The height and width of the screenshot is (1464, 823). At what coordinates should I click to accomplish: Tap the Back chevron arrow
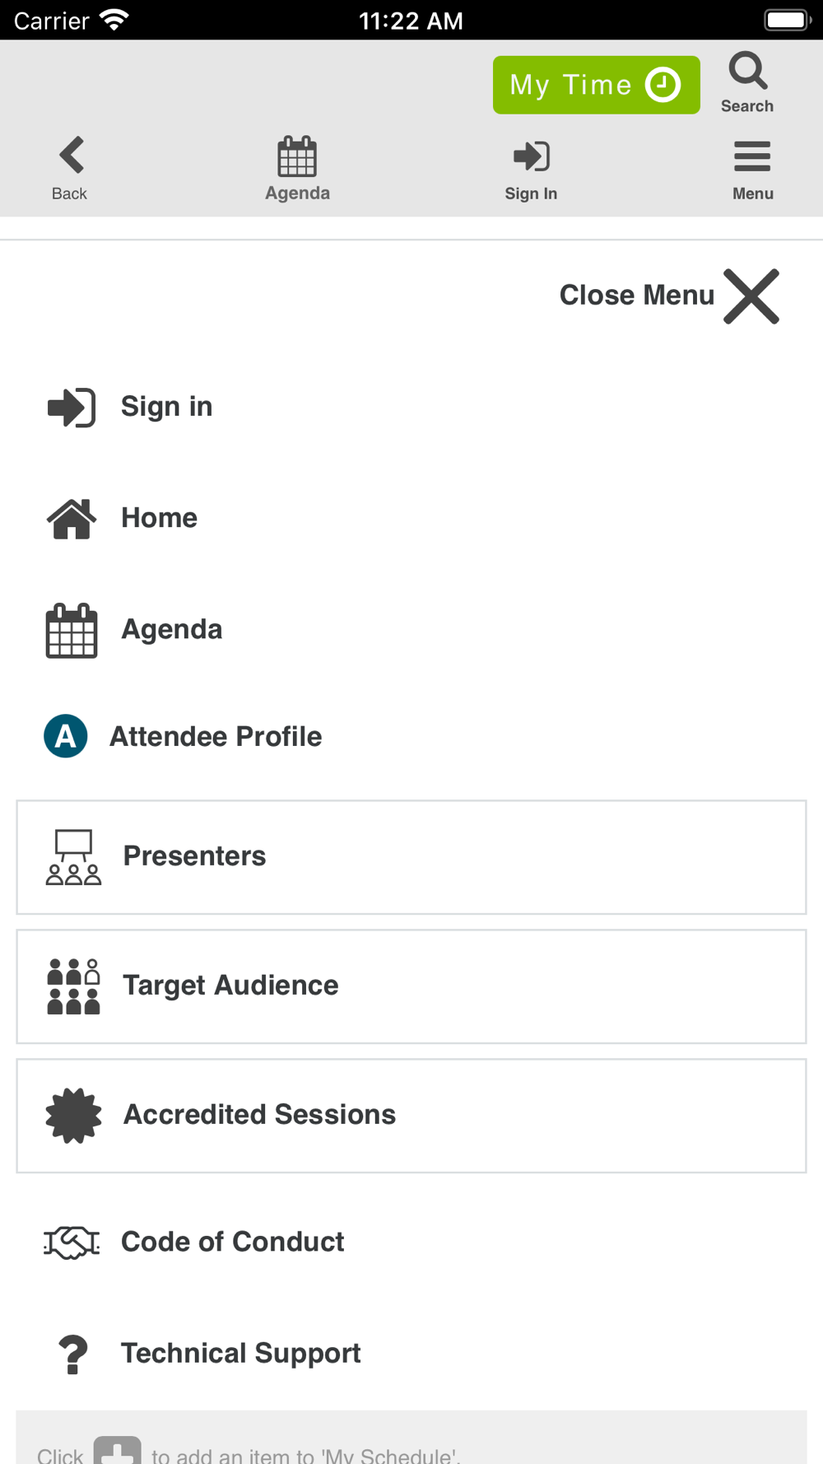[72, 155]
